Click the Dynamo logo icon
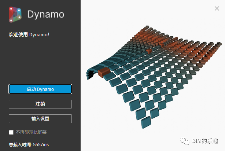This screenshot has width=225, height=151. coord(15,15)
